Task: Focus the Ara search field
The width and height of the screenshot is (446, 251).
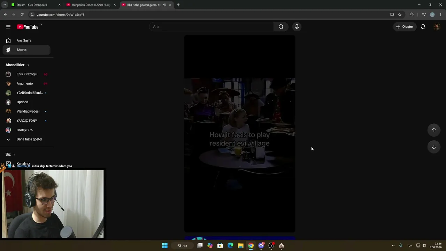Action: pyautogui.click(x=212, y=27)
